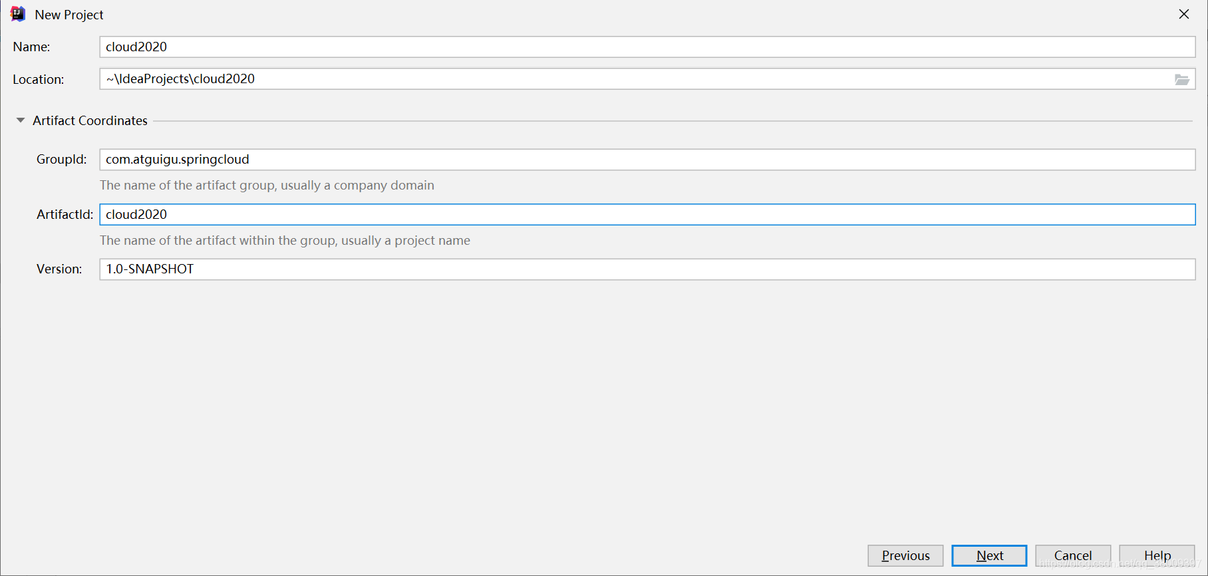
Task: Click the 'Version:' label
Action: [x=59, y=269]
